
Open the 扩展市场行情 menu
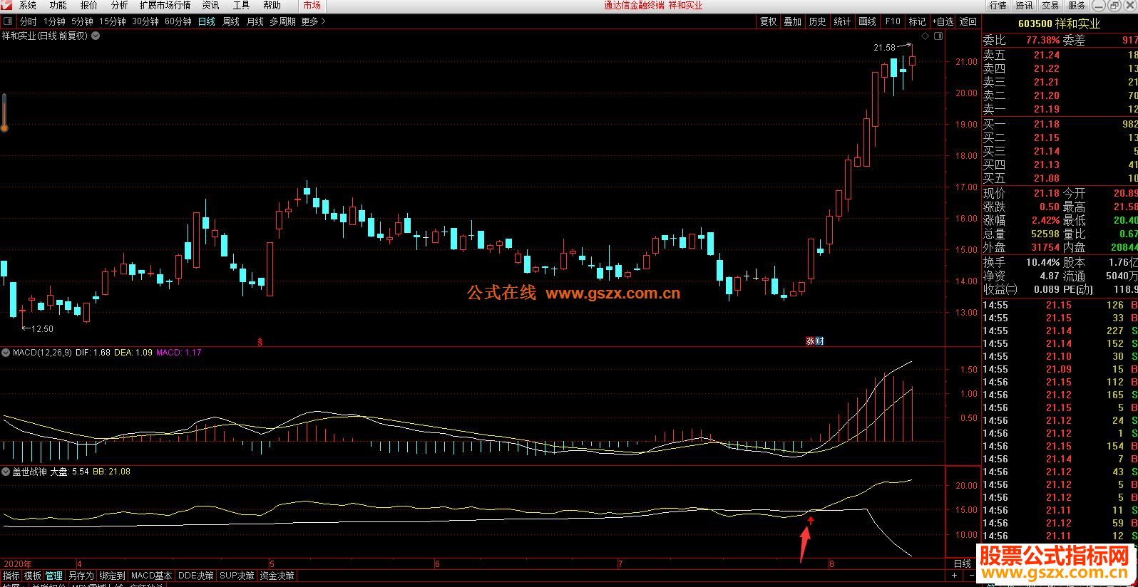(x=165, y=5)
